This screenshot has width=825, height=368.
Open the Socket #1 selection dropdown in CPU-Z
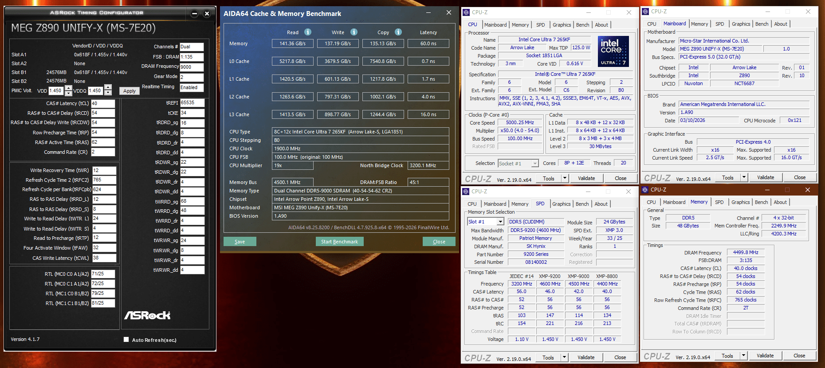click(535, 164)
